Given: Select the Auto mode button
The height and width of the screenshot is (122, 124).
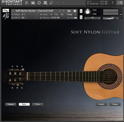Looking at the screenshot, I should pyautogui.click(x=24, y=104).
